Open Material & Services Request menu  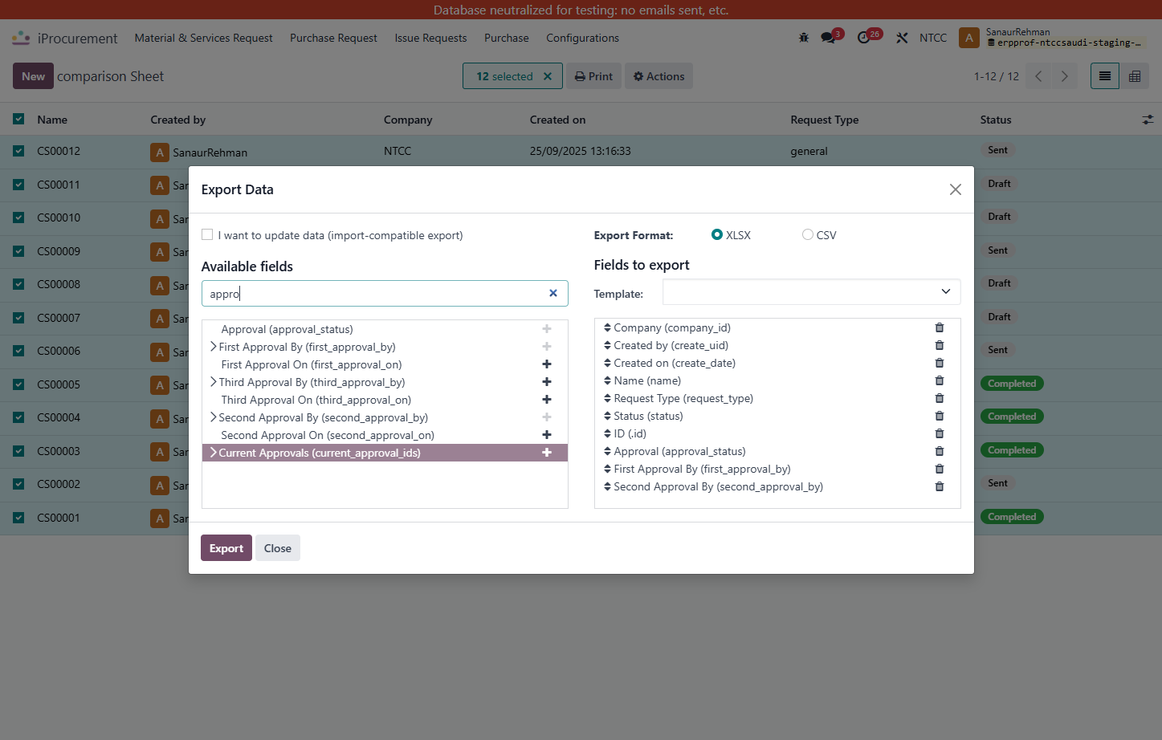(x=203, y=38)
